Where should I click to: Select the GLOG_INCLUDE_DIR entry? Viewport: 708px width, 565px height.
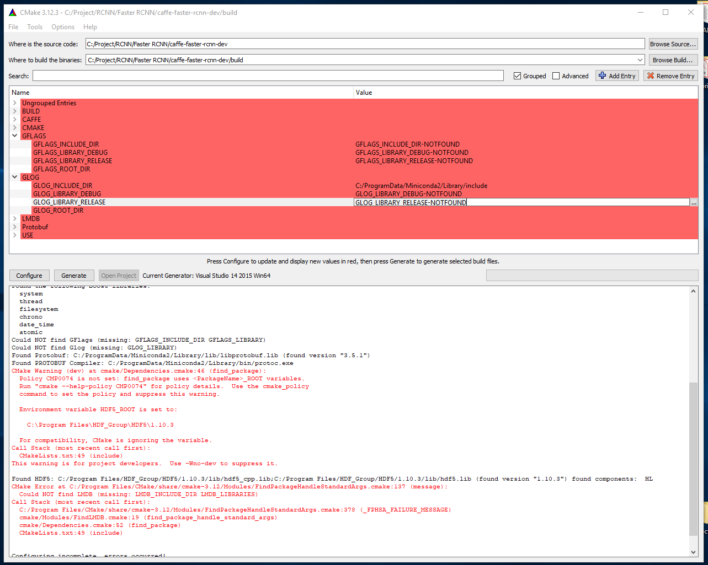63,186
